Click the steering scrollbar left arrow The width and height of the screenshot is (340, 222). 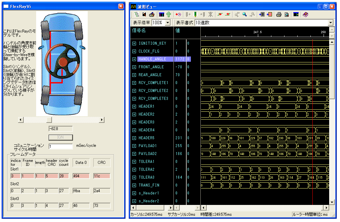click(x=21, y=120)
